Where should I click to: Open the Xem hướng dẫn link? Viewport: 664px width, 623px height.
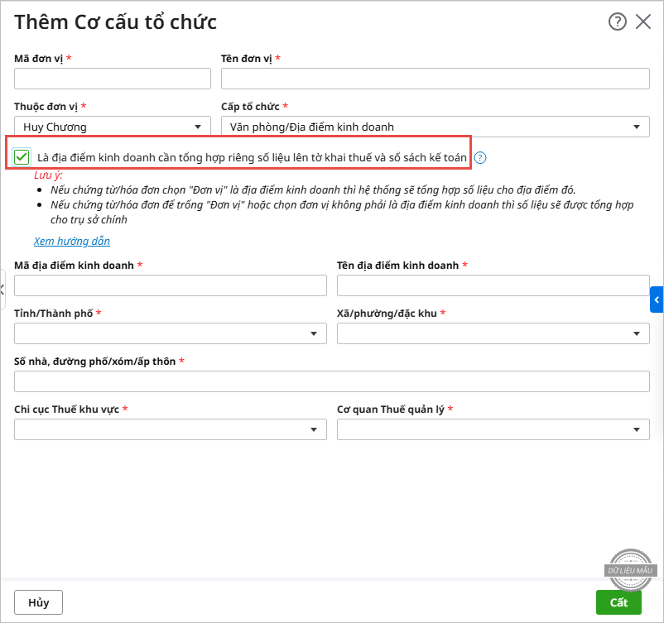[72, 242]
